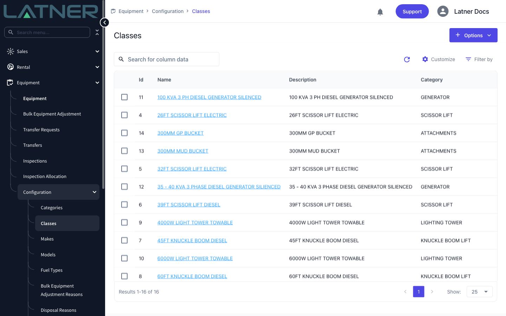The width and height of the screenshot is (506, 316).
Task: Collapse the sidebar with the arrow button
Action: [x=104, y=22]
